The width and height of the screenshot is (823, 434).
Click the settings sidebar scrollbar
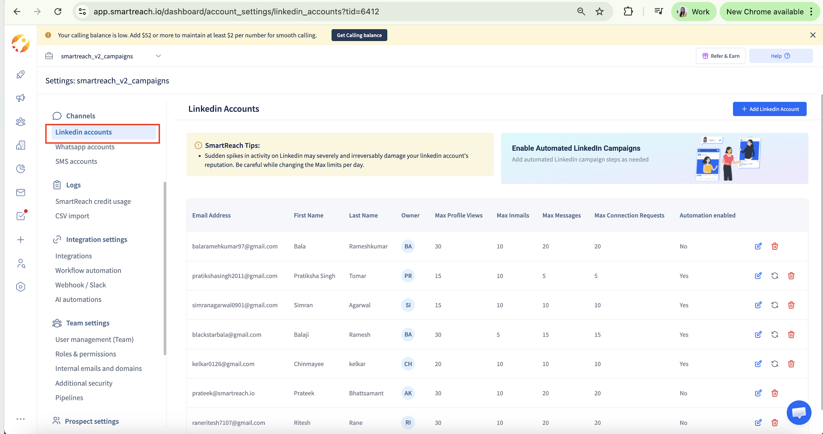point(165,268)
